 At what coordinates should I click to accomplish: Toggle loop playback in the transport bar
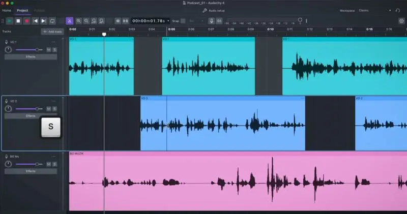point(52,21)
